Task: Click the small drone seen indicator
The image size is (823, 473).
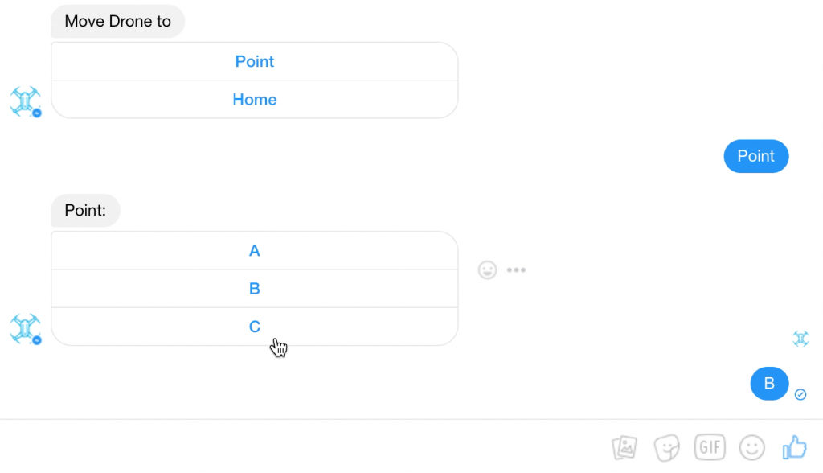Action: tap(800, 339)
